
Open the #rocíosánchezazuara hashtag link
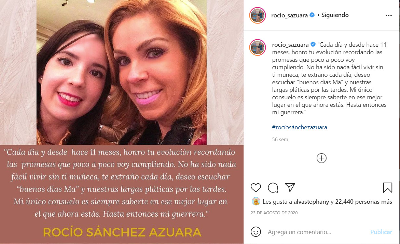coord(300,127)
